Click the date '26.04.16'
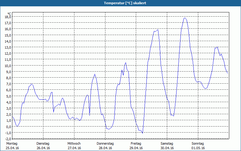241x151 pixels. [x=43, y=148]
